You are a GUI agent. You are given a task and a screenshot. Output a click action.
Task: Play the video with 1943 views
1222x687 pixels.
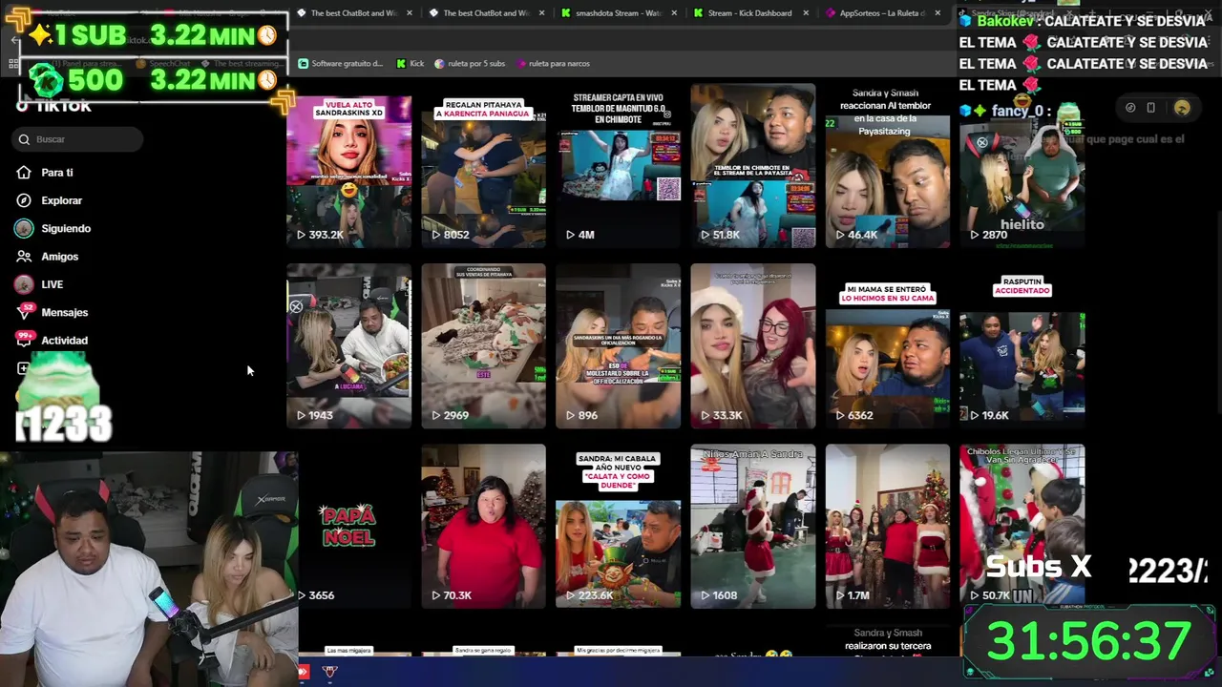click(x=348, y=346)
